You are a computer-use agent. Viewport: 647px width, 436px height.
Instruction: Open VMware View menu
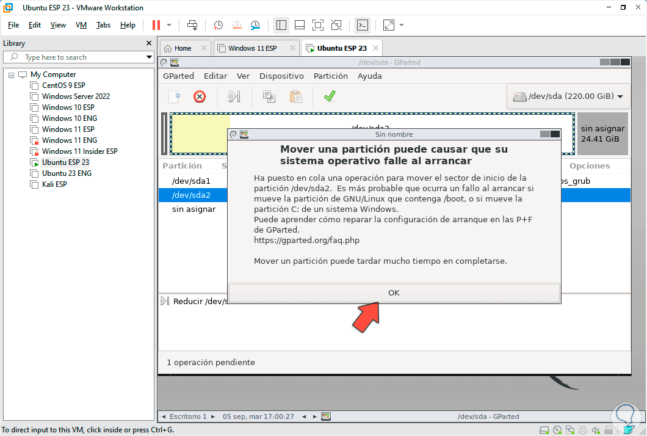[x=58, y=25]
